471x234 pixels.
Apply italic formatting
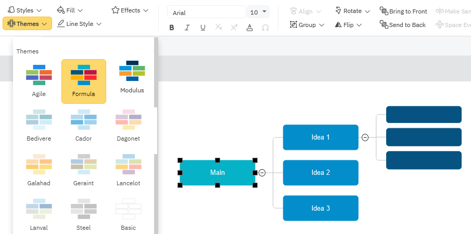[x=187, y=27]
